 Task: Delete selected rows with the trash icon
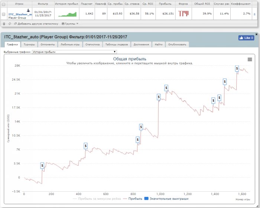pos(4,24)
